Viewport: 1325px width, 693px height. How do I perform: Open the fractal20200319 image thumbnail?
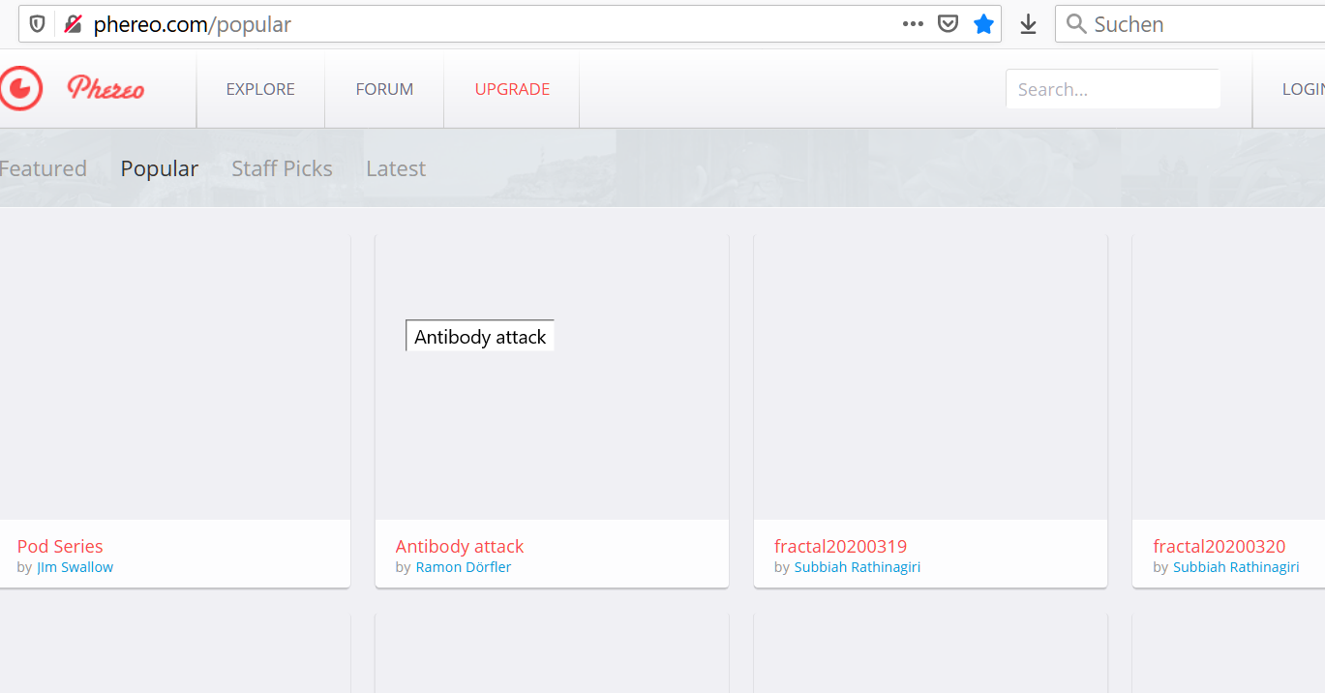click(x=930, y=377)
